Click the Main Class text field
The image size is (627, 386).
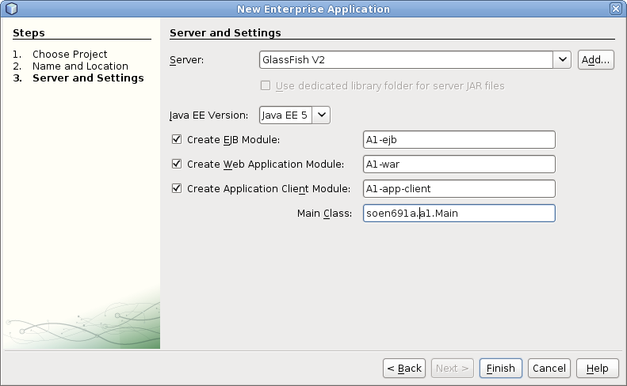(458, 214)
